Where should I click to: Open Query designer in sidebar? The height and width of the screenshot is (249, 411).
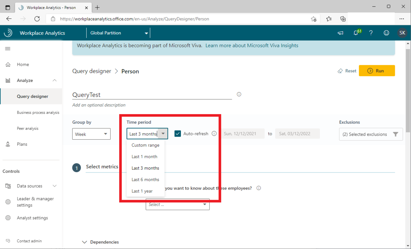pos(31,96)
